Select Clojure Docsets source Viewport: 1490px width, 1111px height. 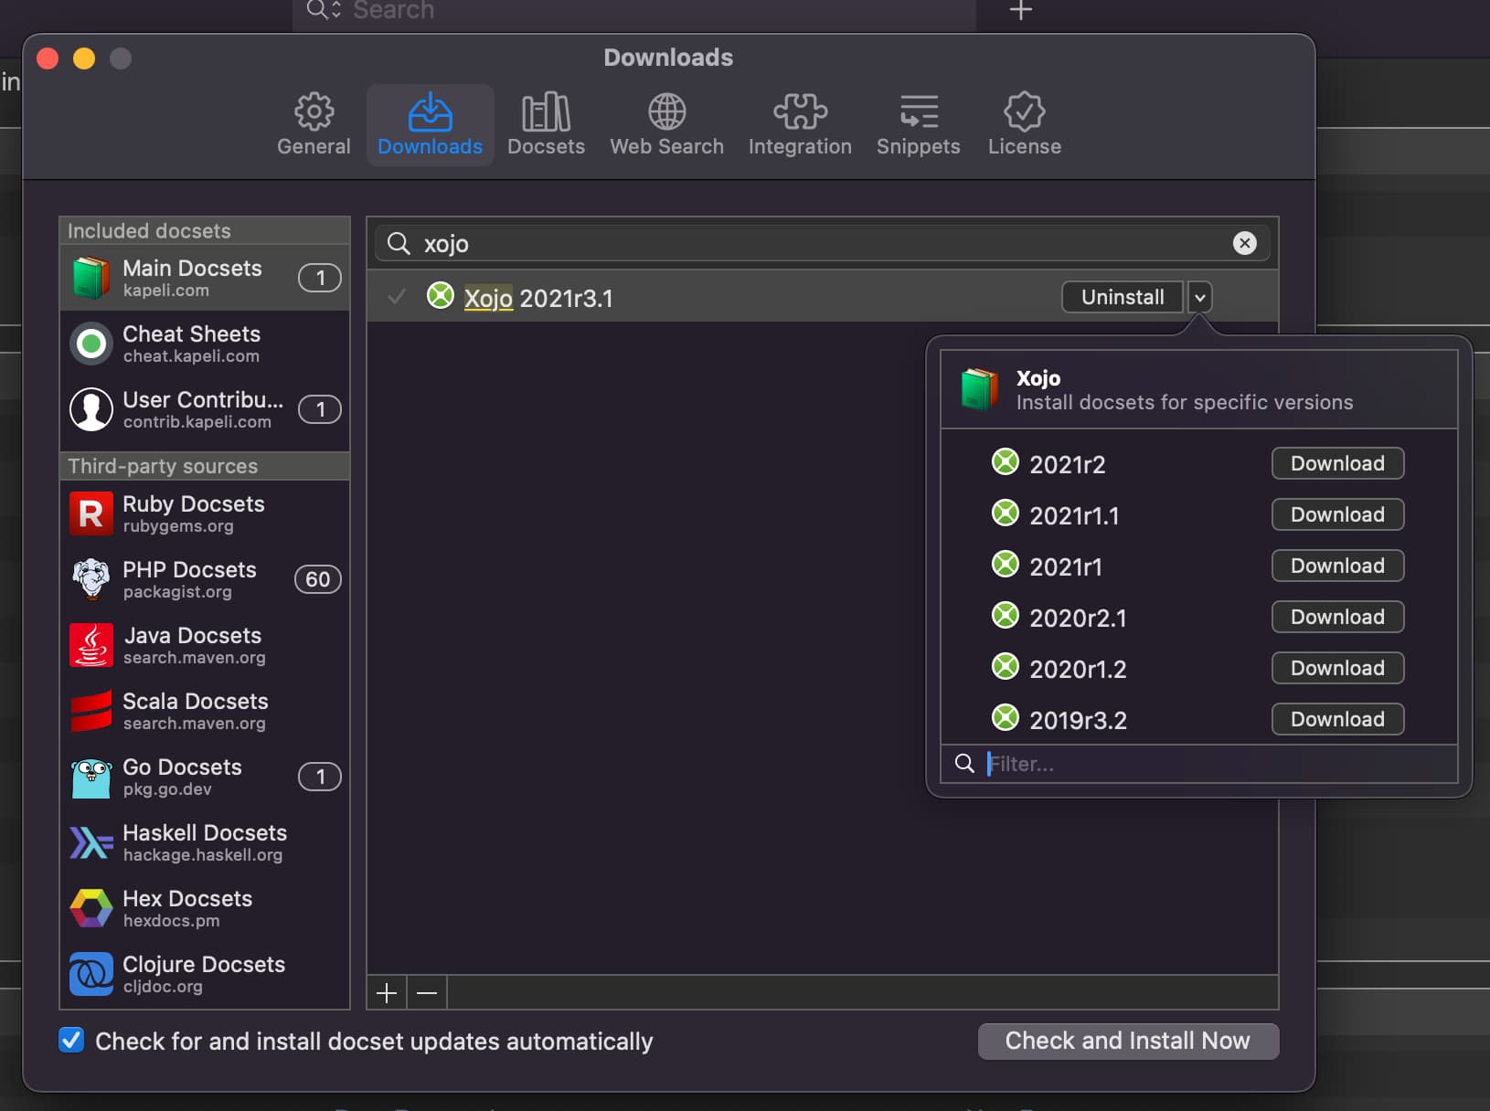(205, 974)
